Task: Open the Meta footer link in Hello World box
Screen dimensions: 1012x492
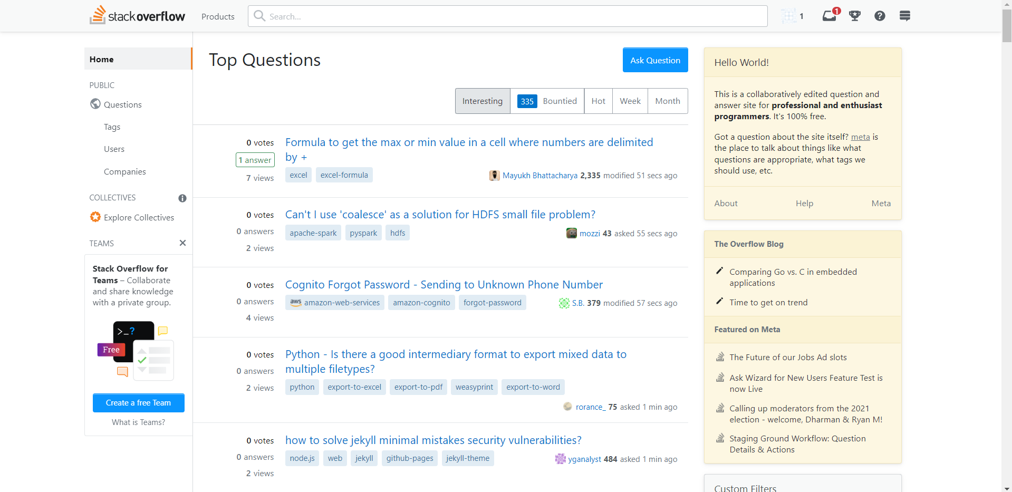Action: [x=881, y=203]
